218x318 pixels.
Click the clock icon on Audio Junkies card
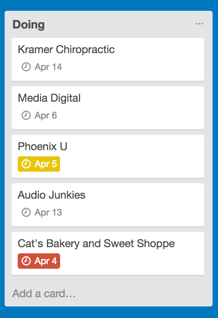tap(26, 213)
